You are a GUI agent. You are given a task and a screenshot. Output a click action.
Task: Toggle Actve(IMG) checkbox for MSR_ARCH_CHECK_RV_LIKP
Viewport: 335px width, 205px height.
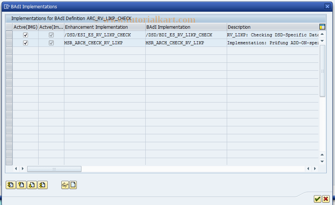(25, 43)
